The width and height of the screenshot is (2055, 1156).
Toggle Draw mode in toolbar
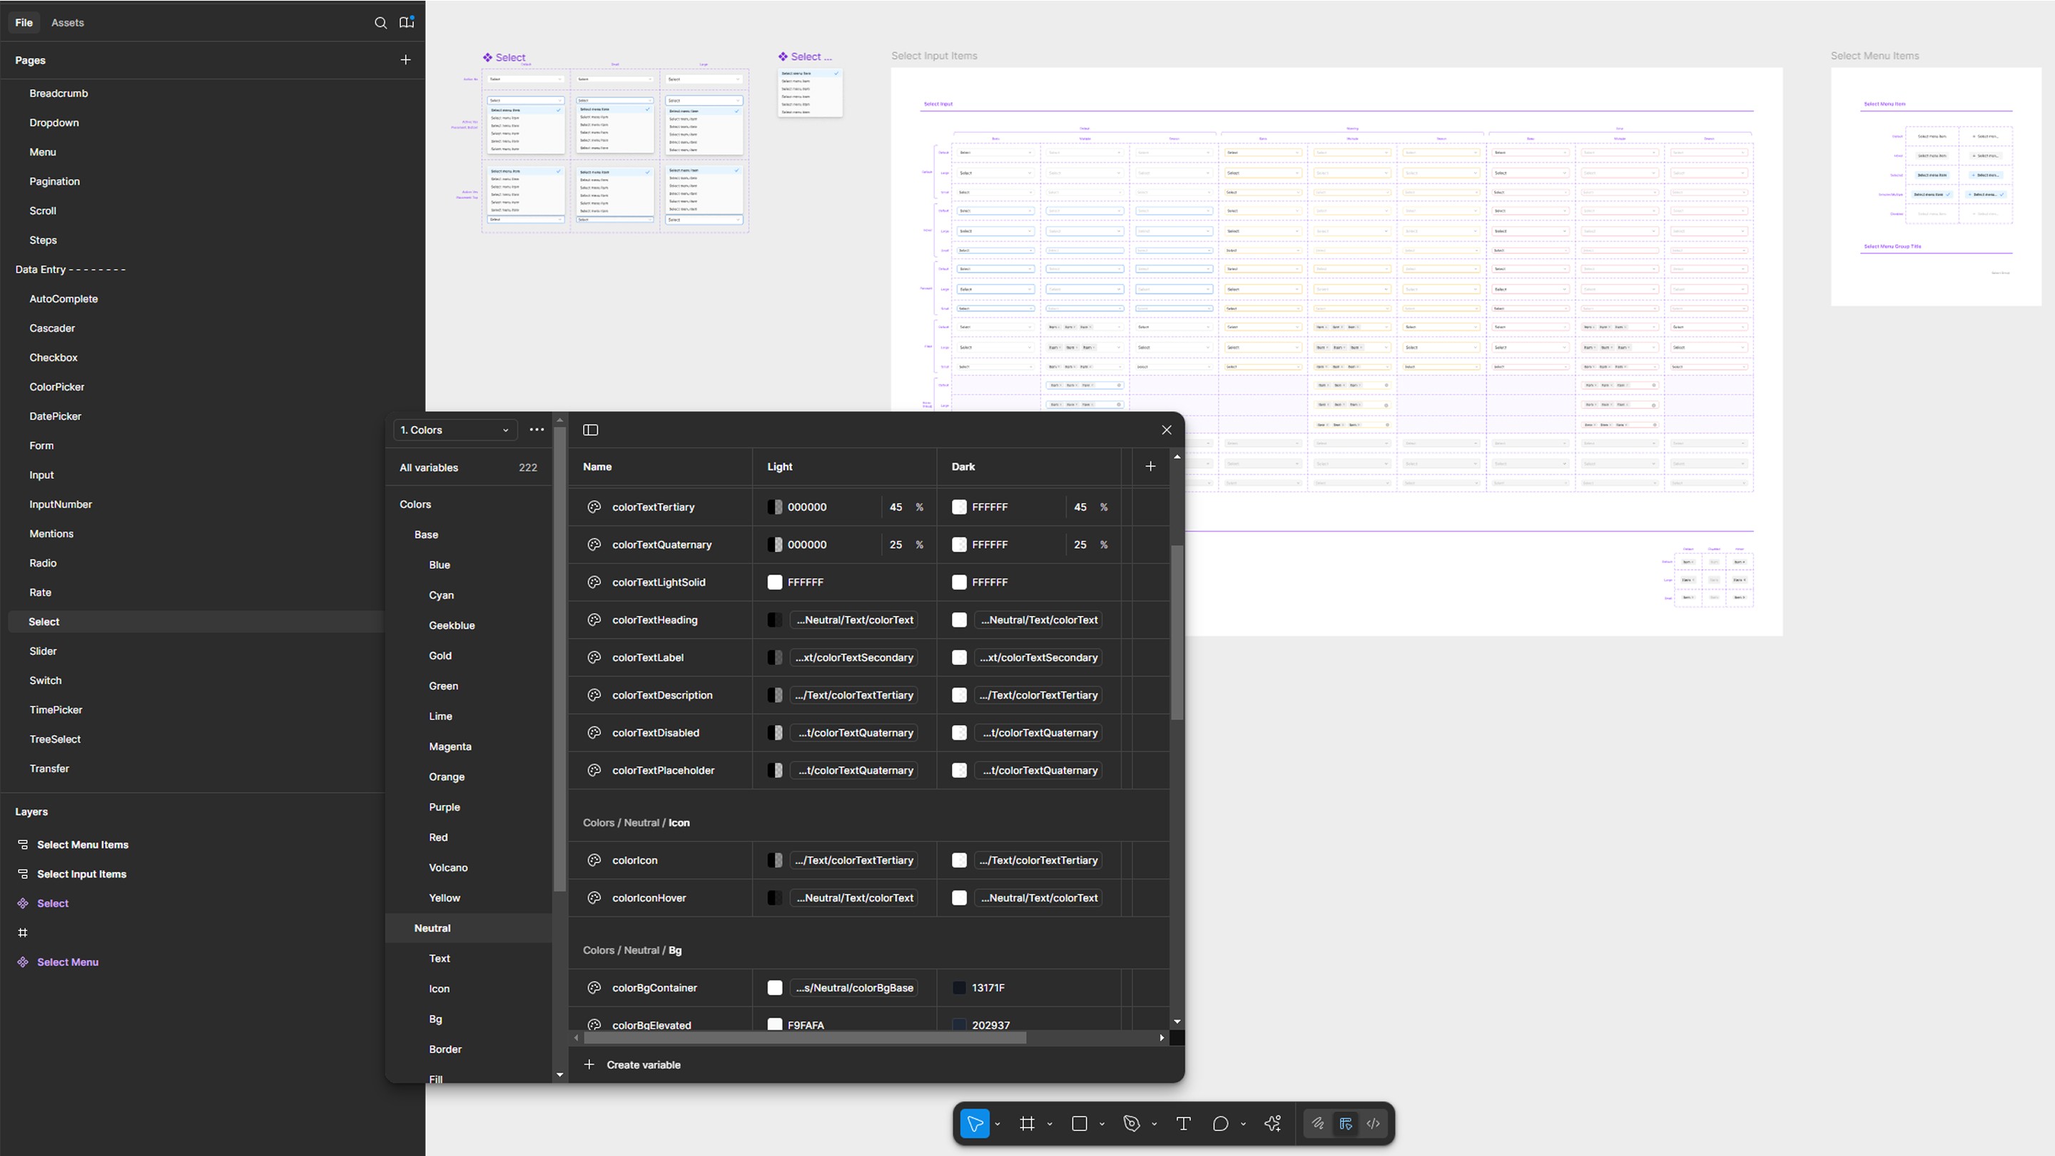[1318, 1123]
